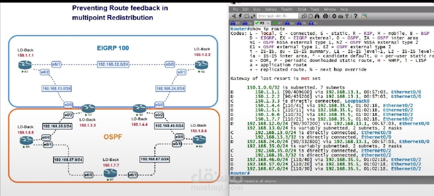The image size is (434, 196).
Task: Click the 192.168.12.0/24 EIGRP route line
Action: 330,124
